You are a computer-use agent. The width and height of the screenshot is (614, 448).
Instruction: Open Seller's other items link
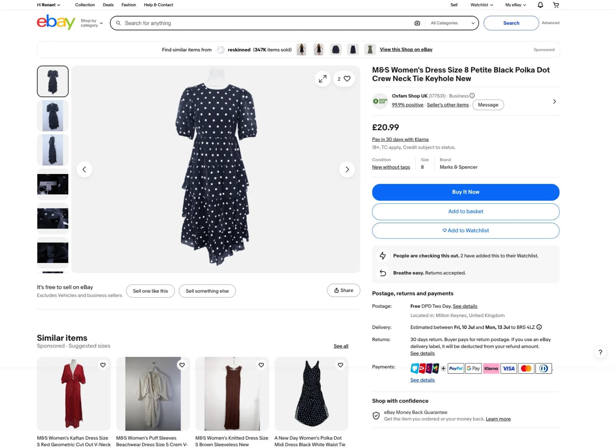point(448,105)
